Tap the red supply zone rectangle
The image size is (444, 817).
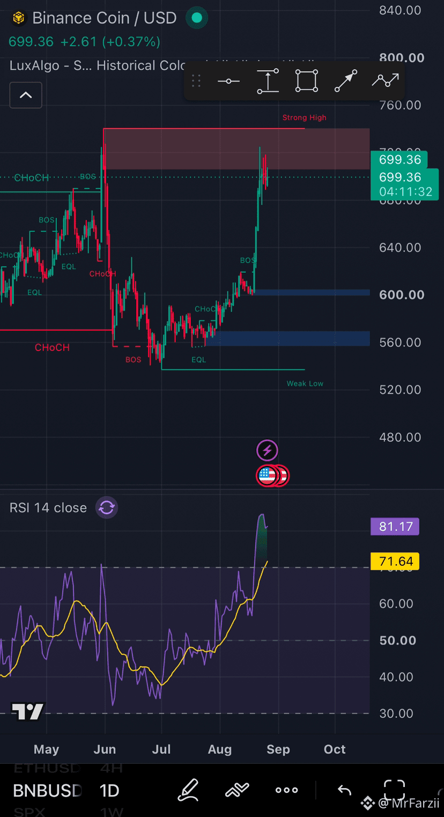(236, 149)
